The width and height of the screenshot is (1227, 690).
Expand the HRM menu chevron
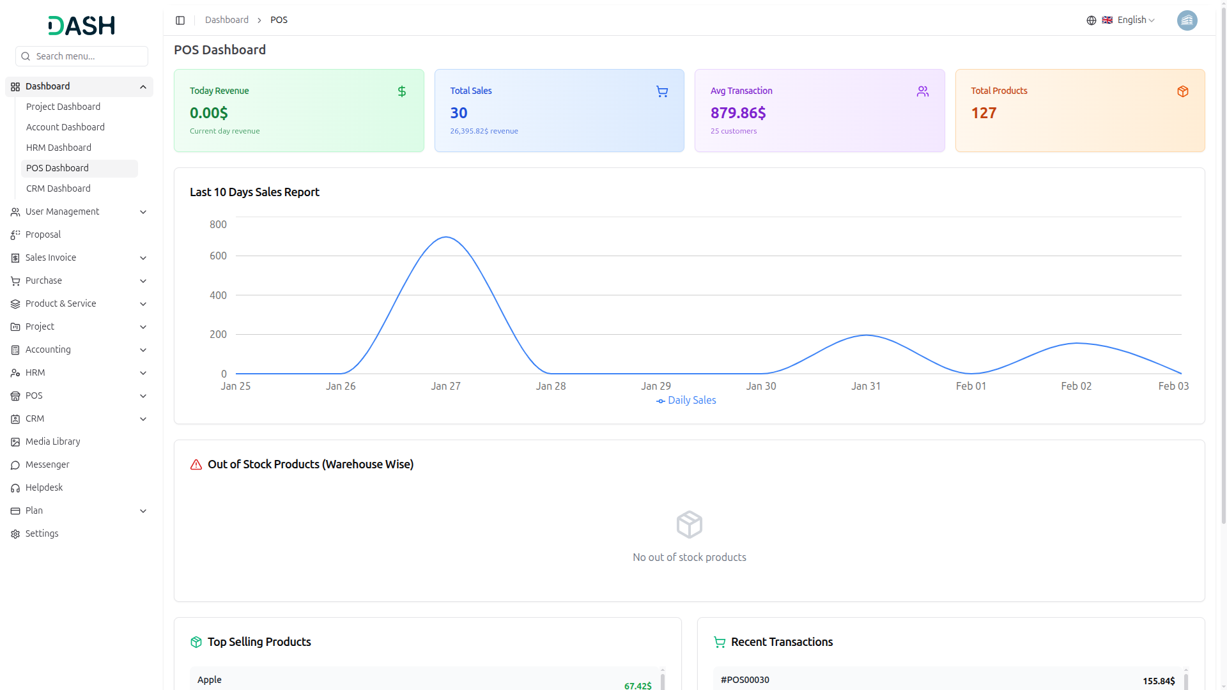(143, 373)
